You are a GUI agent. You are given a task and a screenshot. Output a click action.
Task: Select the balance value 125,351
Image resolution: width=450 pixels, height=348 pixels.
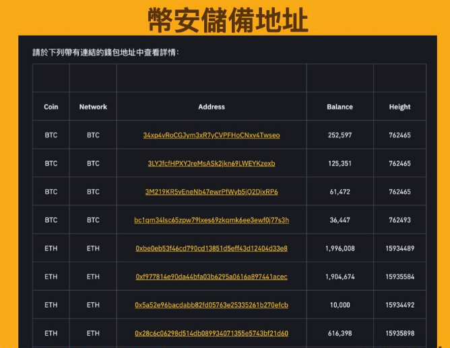click(340, 164)
